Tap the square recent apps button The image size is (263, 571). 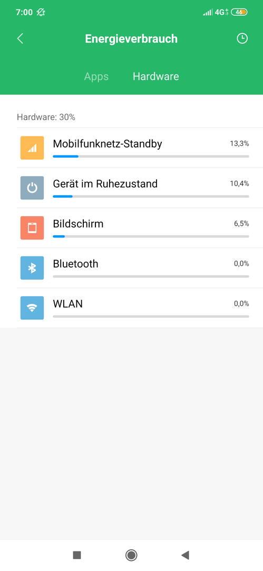click(77, 555)
